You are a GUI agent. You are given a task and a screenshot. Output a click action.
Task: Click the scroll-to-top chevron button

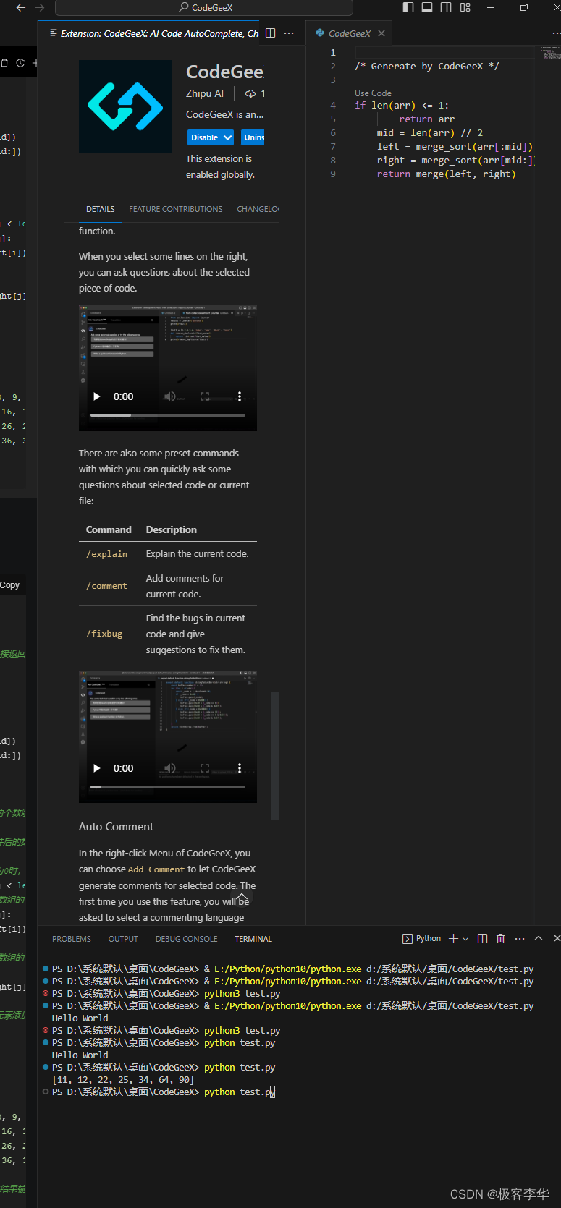tap(242, 898)
